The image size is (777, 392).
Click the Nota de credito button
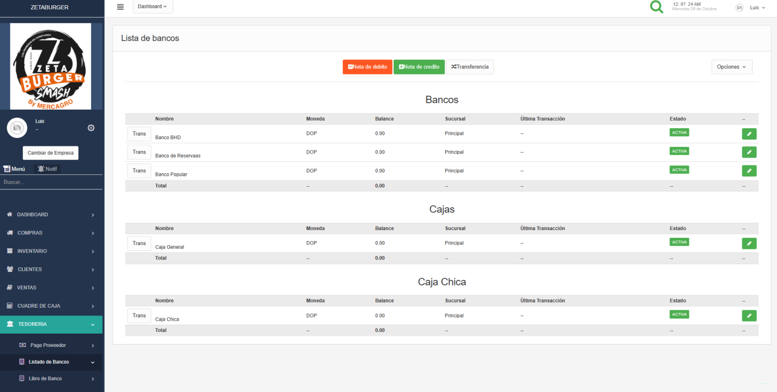pyautogui.click(x=419, y=67)
